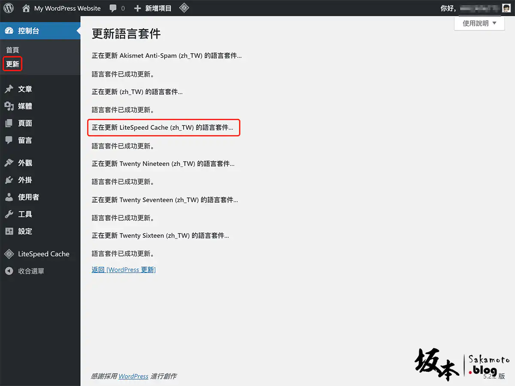Open the 新增項目 new item menu
This screenshot has width=515, height=386.
coord(153,8)
